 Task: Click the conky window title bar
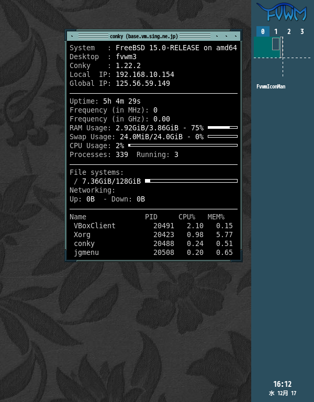coord(144,36)
